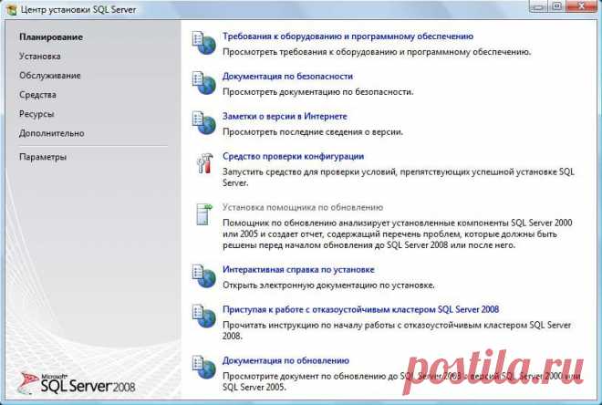
Task: Click icon beside hardware and software requirements link
Action: 204,43
